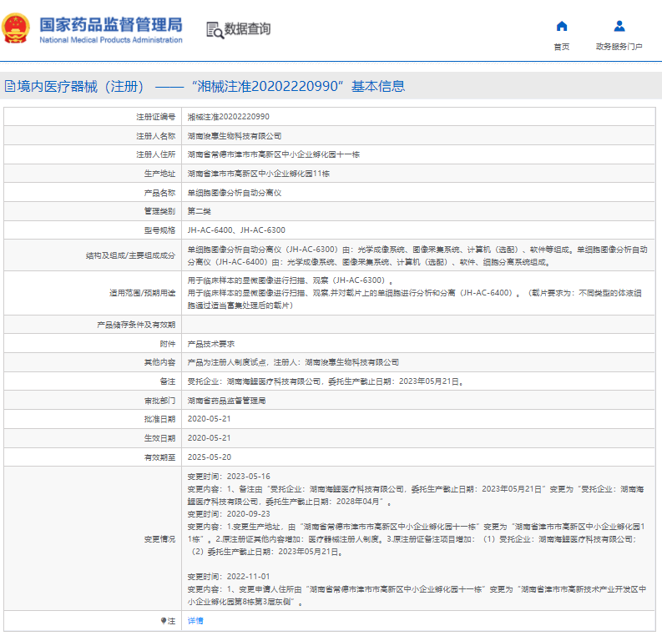Viewport: 662px width, 636px height.
Task: Click the document icon before 境内医疗器械
Action: click(10, 86)
